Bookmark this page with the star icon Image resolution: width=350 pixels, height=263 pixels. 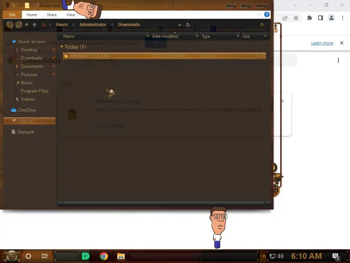296,18
